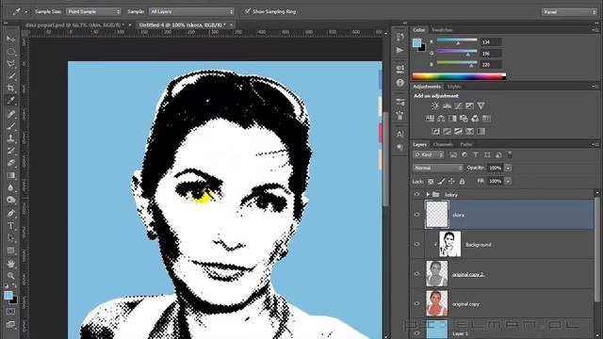Add an Invert adjustment
Viewport: 603px width, 339px height.
pos(435,131)
